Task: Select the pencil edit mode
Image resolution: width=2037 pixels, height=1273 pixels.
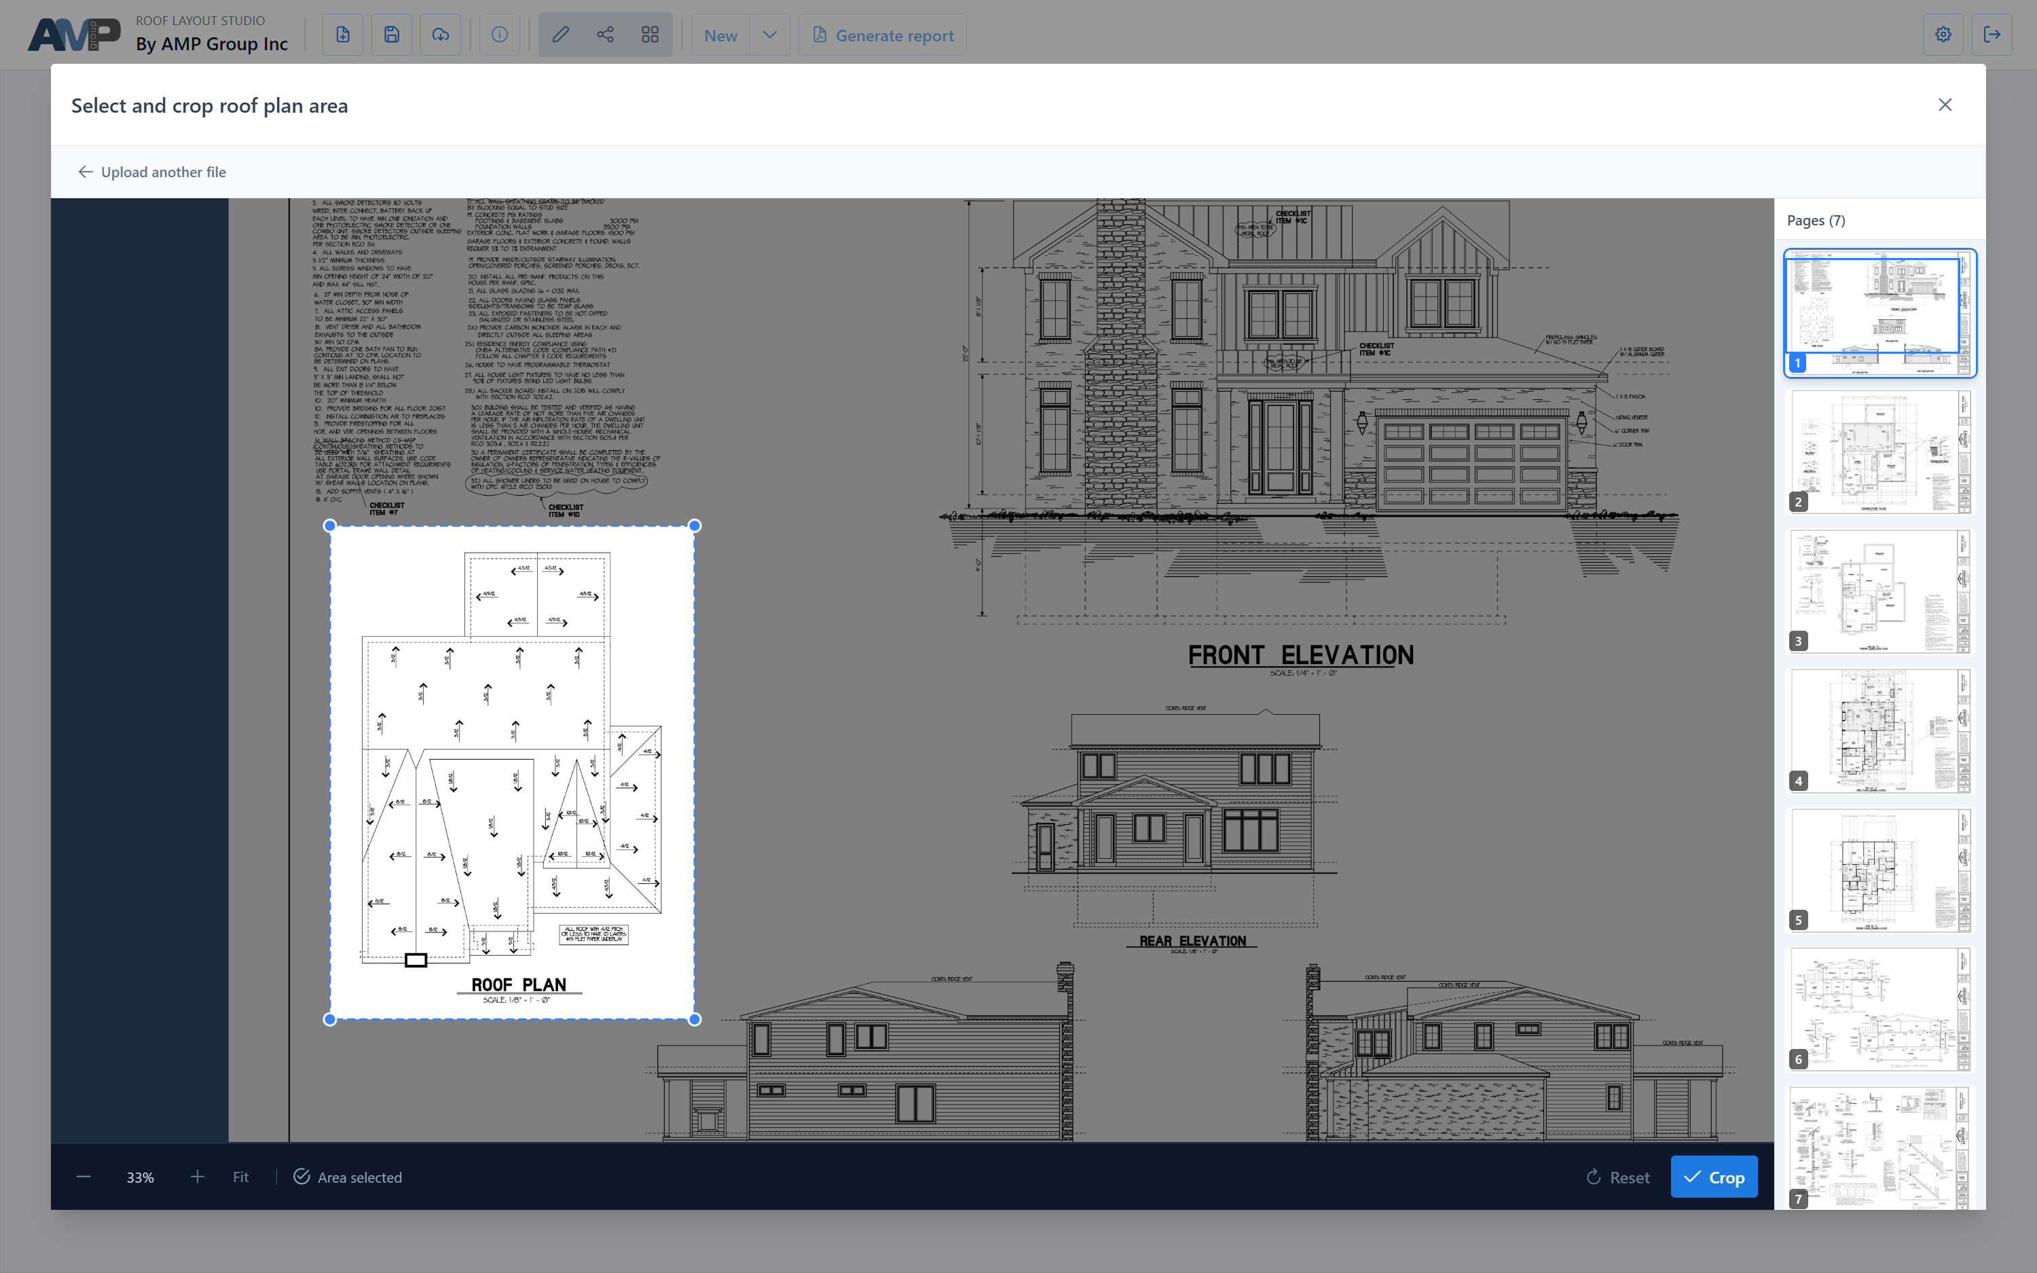Action: pos(561,35)
